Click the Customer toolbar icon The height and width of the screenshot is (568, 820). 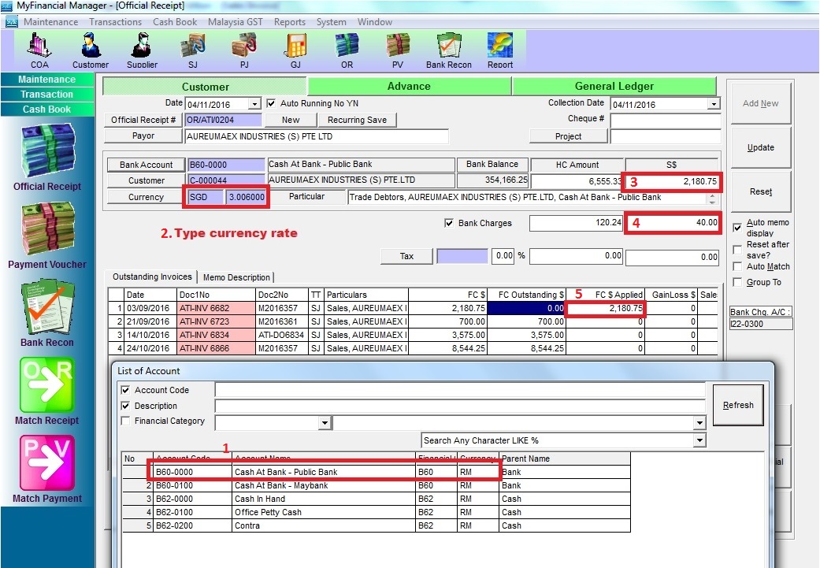click(x=91, y=50)
